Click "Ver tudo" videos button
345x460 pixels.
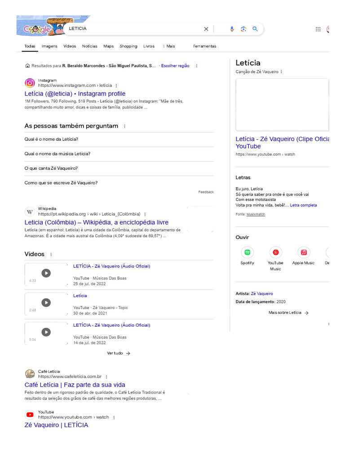click(x=119, y=353)
